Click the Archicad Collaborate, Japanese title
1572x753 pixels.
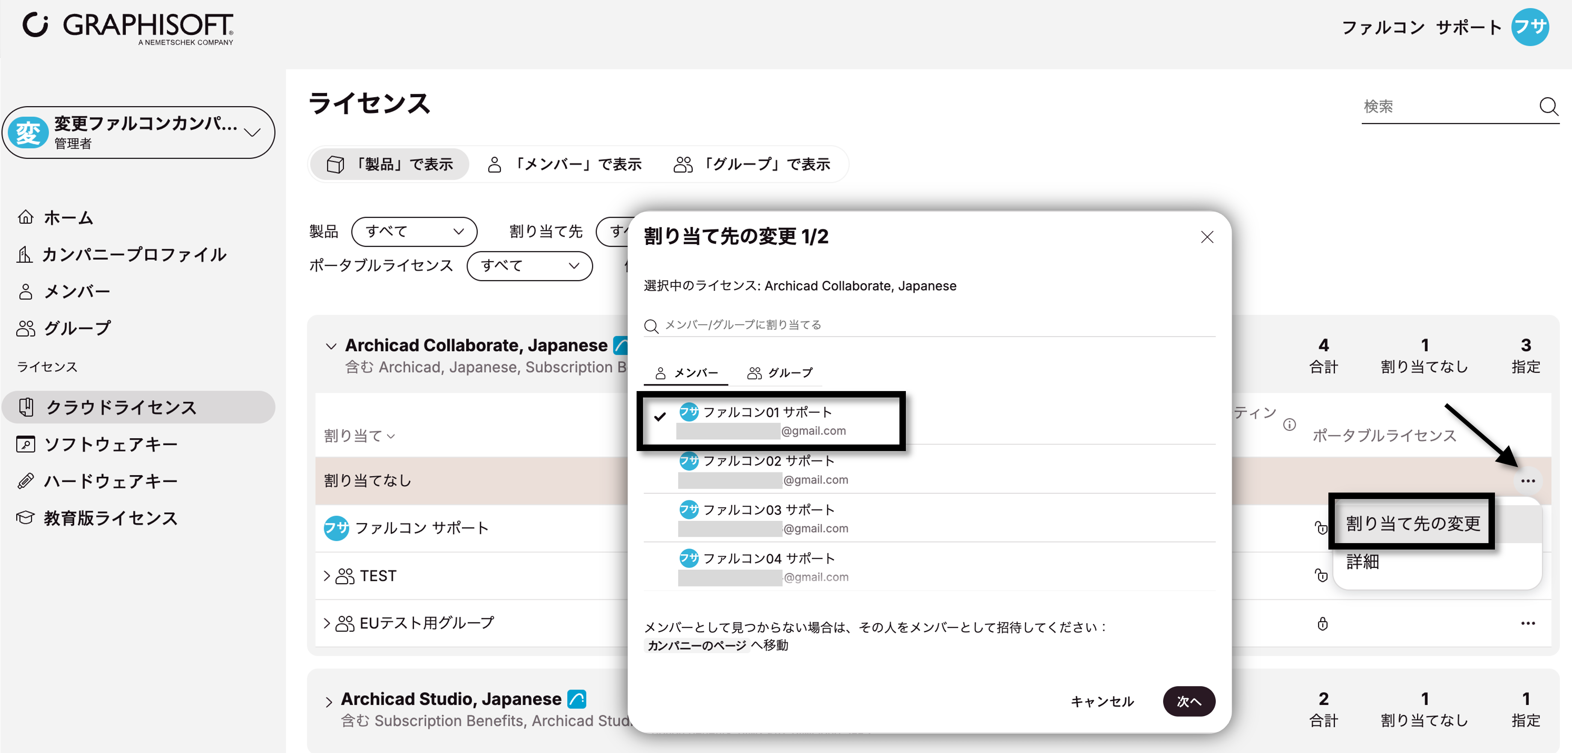pyautogui.click(x=476, y=345)
